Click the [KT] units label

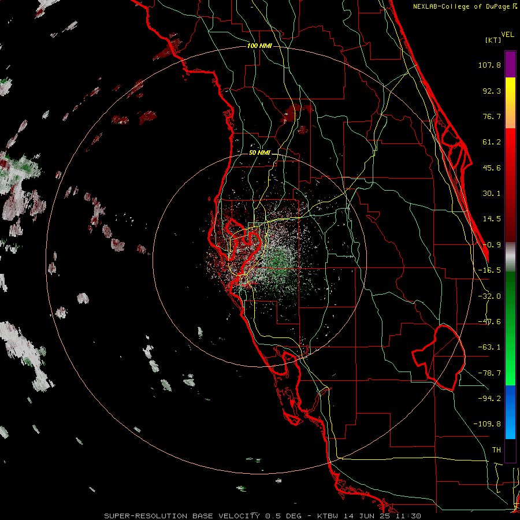[493, 40]
